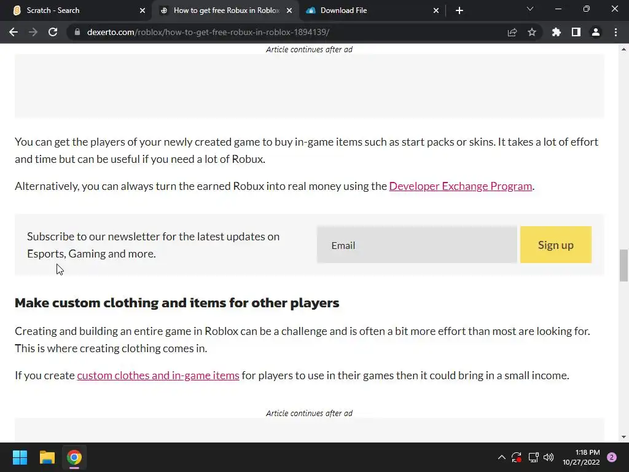The image size is (629, 472).
Task: Click the address bar URL
Action: tap(208, 32)
